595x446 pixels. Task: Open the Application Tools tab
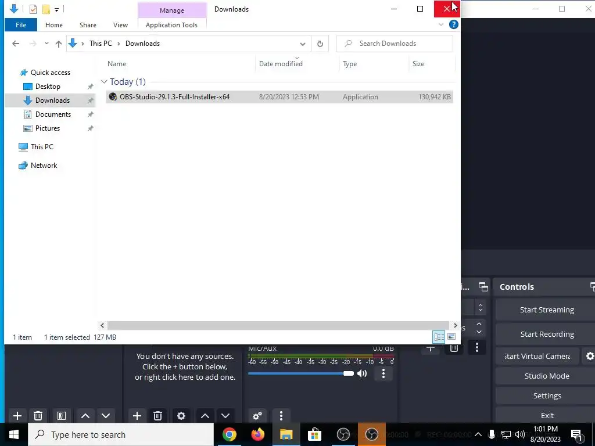pyautogui.click(x=171, y=25)
